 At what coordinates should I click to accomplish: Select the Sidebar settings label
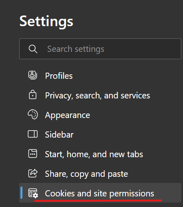(59, 135)
